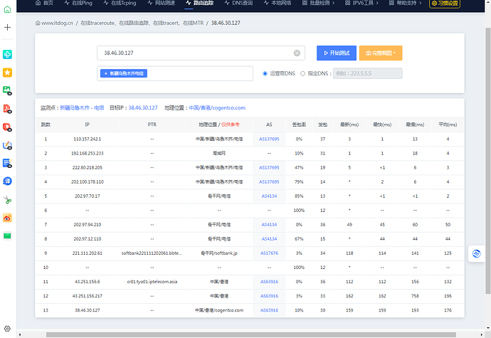Select IP 221.111.202.61 in hop 9
The image size is (491, 338).
click(x=88, y=253)
